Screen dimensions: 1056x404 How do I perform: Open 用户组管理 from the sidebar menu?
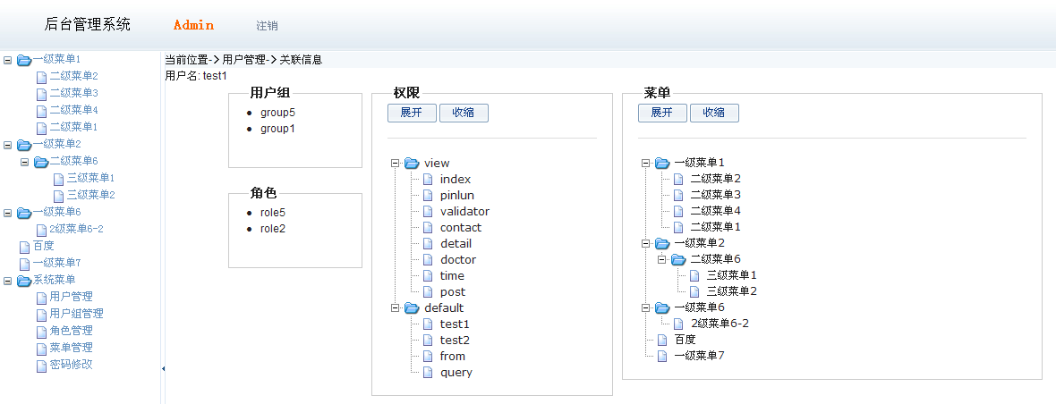click(x=76, y=314)
